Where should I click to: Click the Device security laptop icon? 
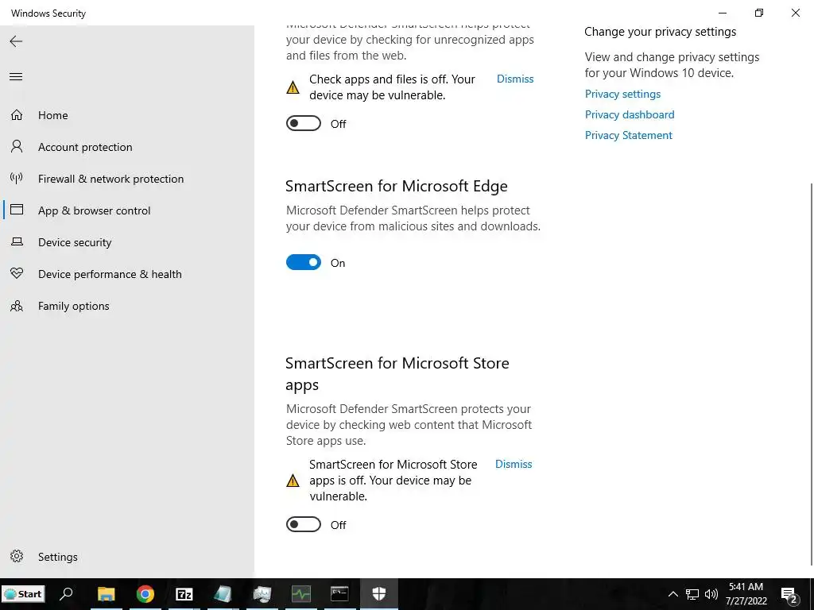coord(17,241)
